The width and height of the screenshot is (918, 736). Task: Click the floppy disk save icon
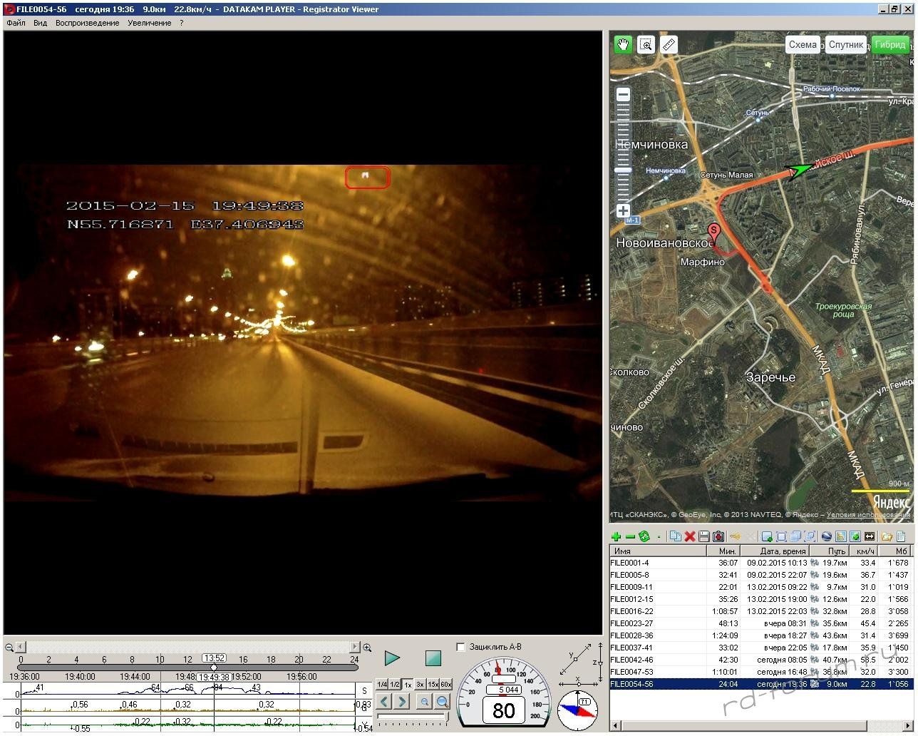704,536
